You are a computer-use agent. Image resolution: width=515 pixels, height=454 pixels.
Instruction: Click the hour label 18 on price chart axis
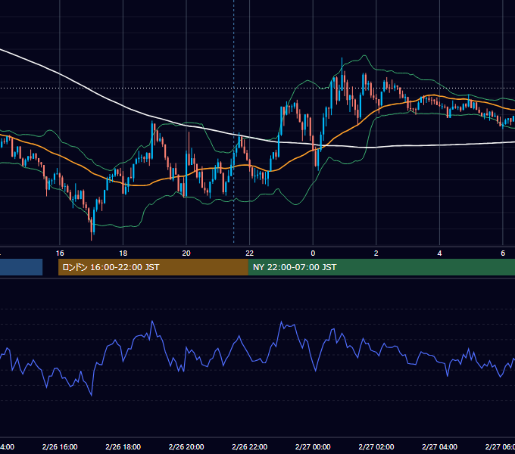(123, 253)
